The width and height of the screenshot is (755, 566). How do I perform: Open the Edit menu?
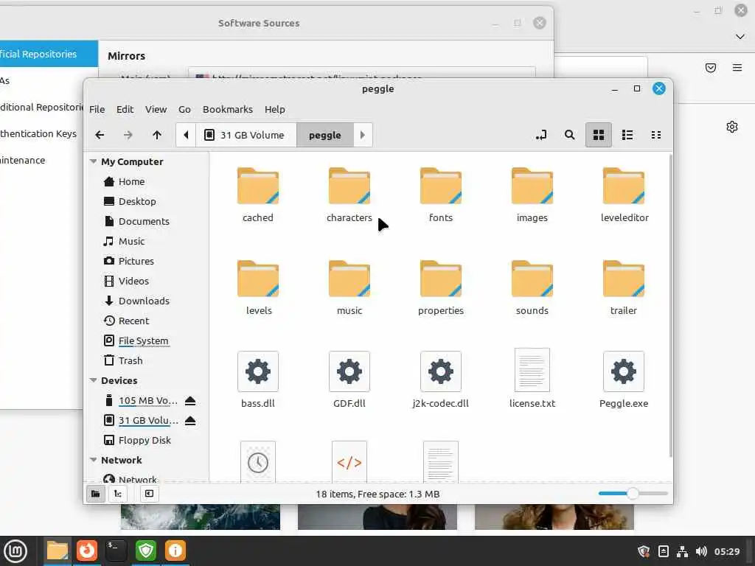click(125, 109)
